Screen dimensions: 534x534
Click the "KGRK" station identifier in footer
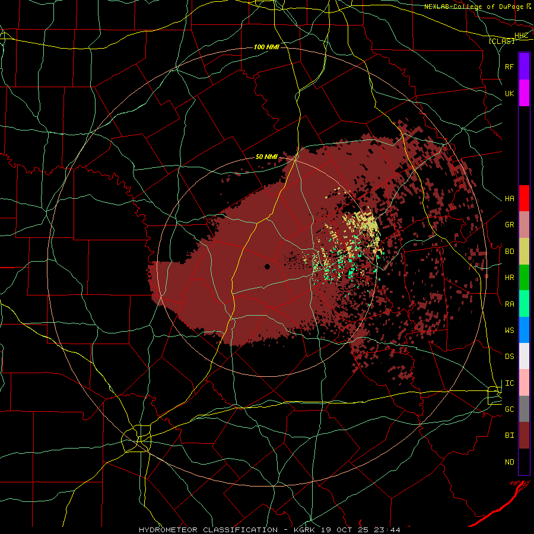[x=304, y=530]
